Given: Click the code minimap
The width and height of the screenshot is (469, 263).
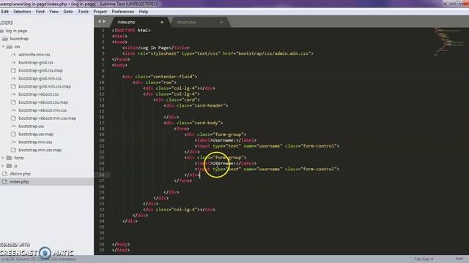Looking at the screenshot, I should tap(448, 41).
